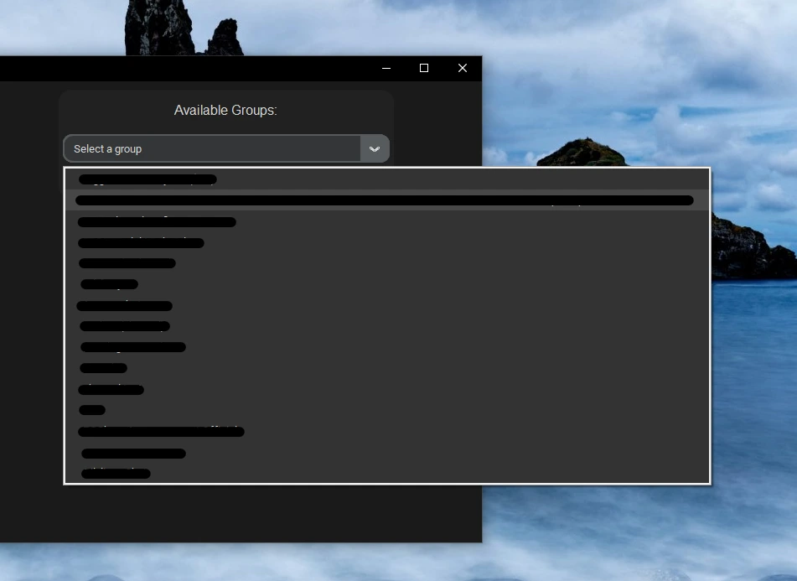Viewport: 797px width, 581px height.
Task: Select the last visible group at list bottom
Action: (x=116, y=474)
